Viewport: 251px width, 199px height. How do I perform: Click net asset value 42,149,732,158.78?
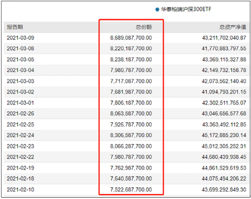[x=224, y=70]
